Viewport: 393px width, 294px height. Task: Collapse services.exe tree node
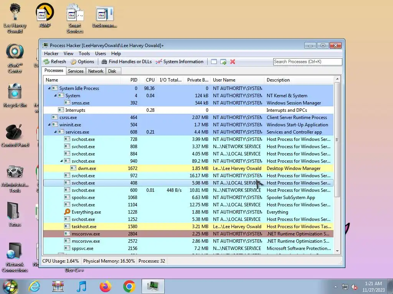[55, 132]
